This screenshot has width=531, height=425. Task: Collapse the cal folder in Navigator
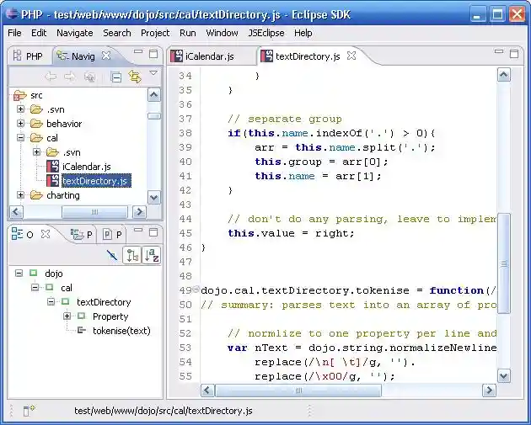tap(21, 138)
